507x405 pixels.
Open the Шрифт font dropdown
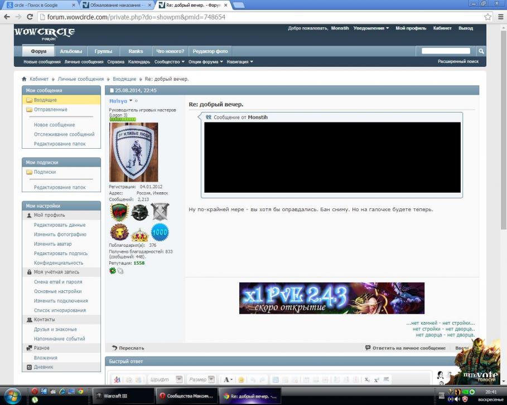(179, 379)
